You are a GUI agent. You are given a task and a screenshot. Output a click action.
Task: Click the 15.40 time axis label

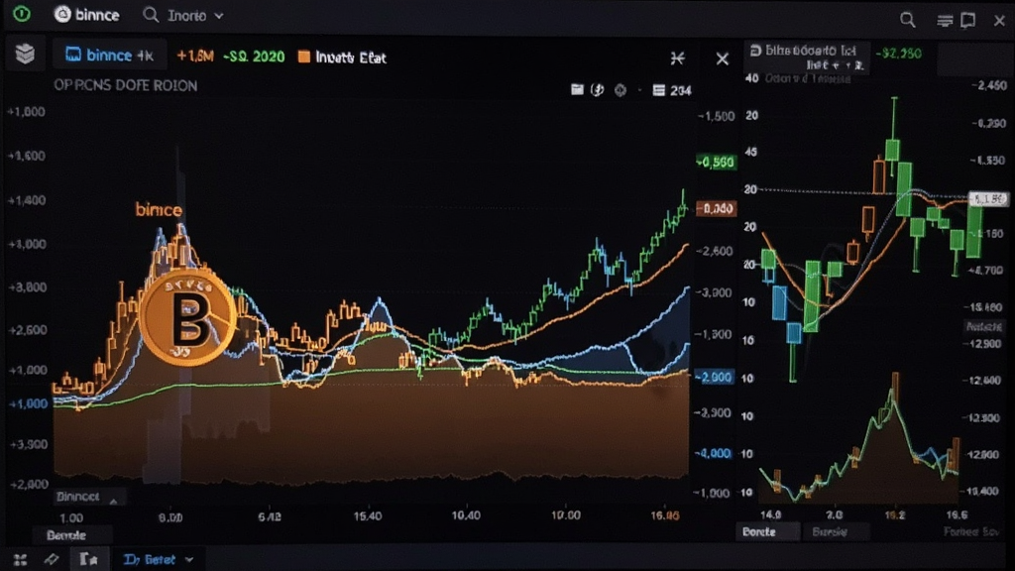[368, 515]
